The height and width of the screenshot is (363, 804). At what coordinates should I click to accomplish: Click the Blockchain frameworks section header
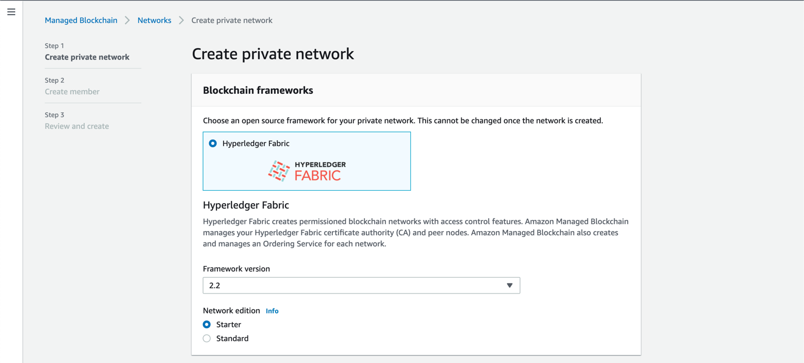click(258, 90)
